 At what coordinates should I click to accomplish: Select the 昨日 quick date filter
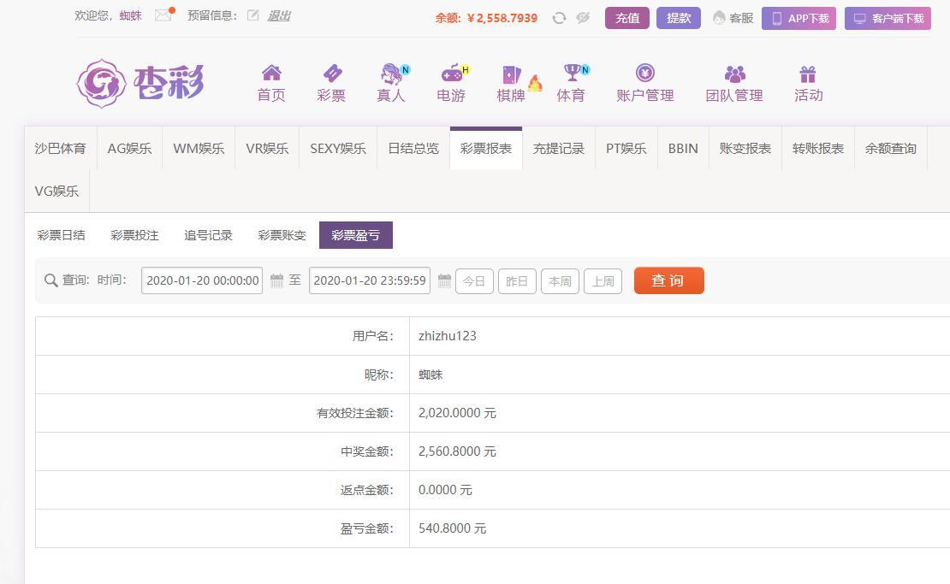517,281
